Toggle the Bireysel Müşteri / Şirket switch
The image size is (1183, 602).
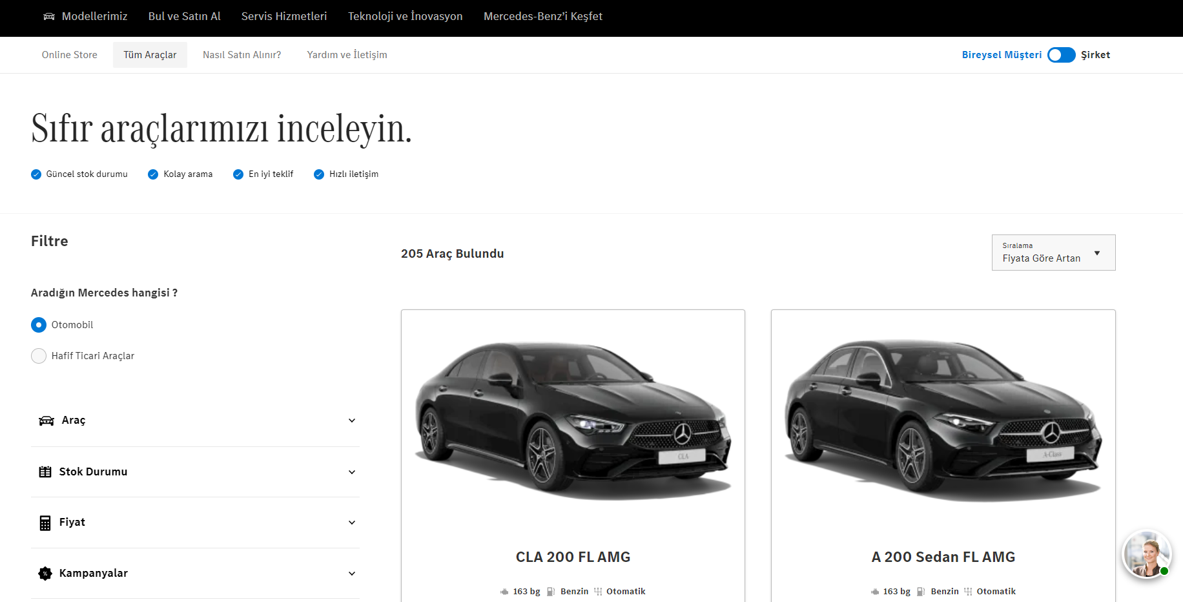(x=1062, y=55)
